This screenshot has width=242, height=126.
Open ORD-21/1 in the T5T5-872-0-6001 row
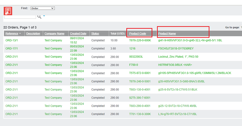click(x=12, y=73)
